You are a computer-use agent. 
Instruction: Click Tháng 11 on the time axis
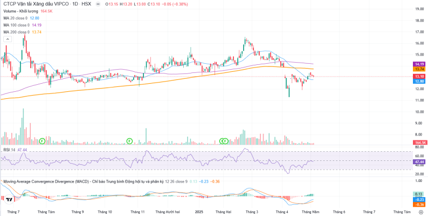pos(137,212)
